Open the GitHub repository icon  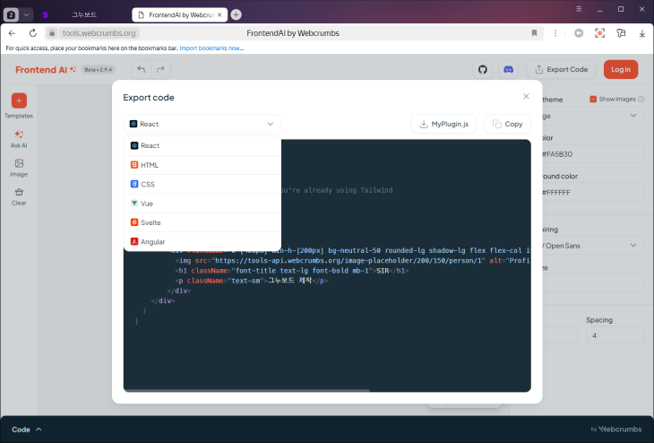(483, 69)
